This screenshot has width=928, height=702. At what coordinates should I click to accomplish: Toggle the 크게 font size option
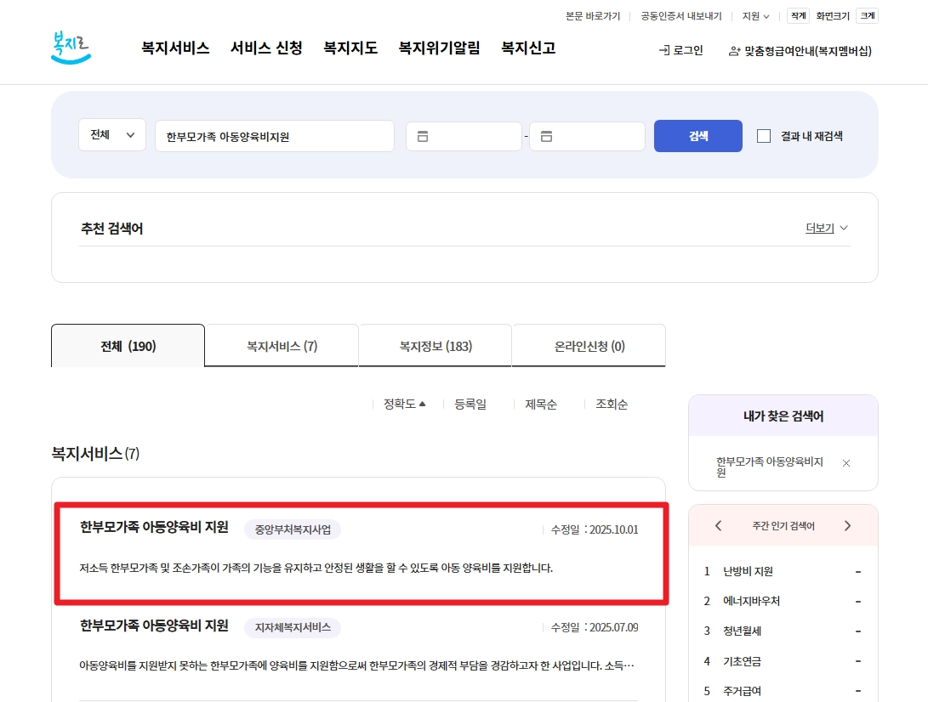[x=866, y=14]
